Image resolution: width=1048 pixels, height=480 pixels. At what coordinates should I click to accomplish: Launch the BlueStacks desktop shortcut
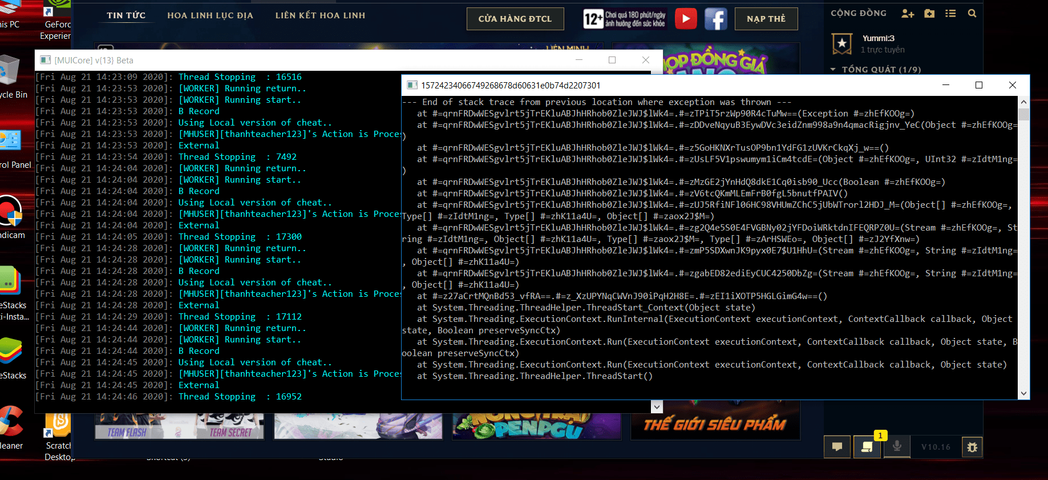(x=11, y=358)
